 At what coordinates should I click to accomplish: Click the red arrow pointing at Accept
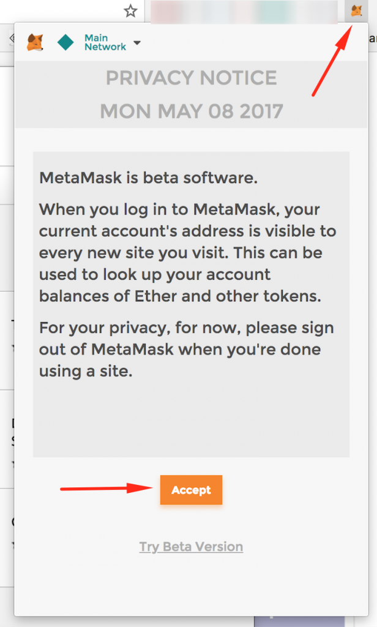[106, 488]
